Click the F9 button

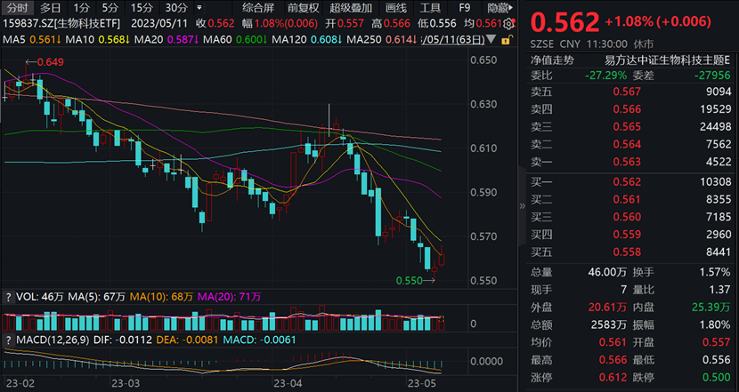pos(465,8)
